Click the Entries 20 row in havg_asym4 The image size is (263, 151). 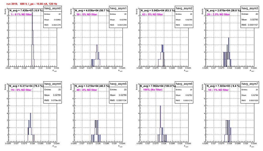tap(53, 89)
